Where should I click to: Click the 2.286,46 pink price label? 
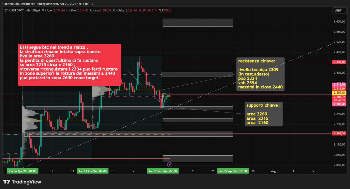(340, 104)
